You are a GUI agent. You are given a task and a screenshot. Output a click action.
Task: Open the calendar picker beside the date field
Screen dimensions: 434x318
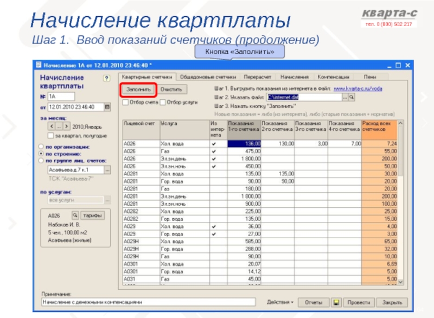click(x=106, y=107)
